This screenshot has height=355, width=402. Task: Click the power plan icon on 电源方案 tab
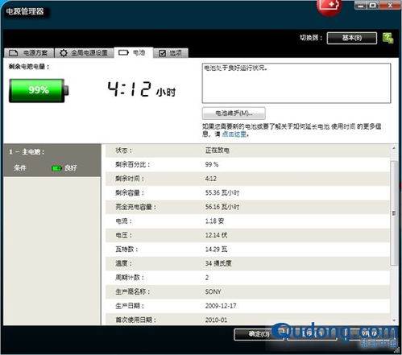click(x=14, y=53)
